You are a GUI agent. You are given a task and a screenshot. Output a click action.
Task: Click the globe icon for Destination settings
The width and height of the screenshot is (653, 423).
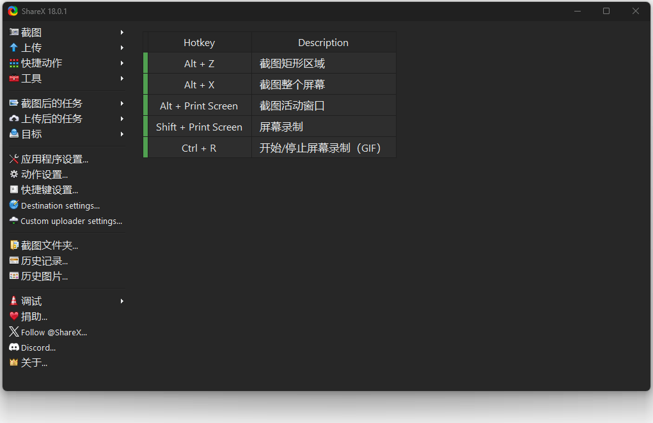click(x=13, y=205)
